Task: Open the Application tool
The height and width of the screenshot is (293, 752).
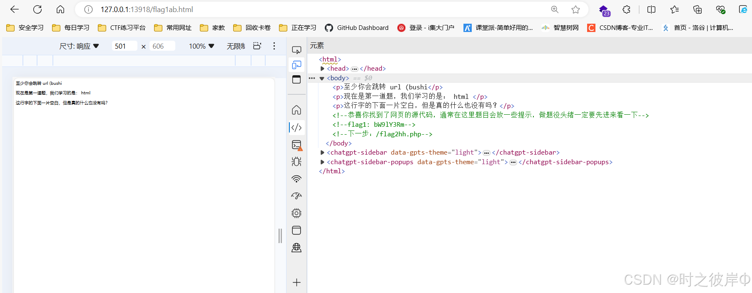Action: pyautogui.click(x=296, y=230)
